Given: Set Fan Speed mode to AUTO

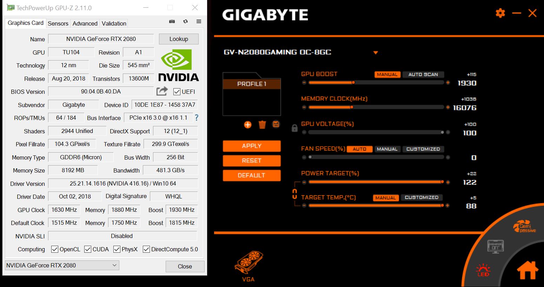Looking at the screenshot, I should click(x=359, y=149).
